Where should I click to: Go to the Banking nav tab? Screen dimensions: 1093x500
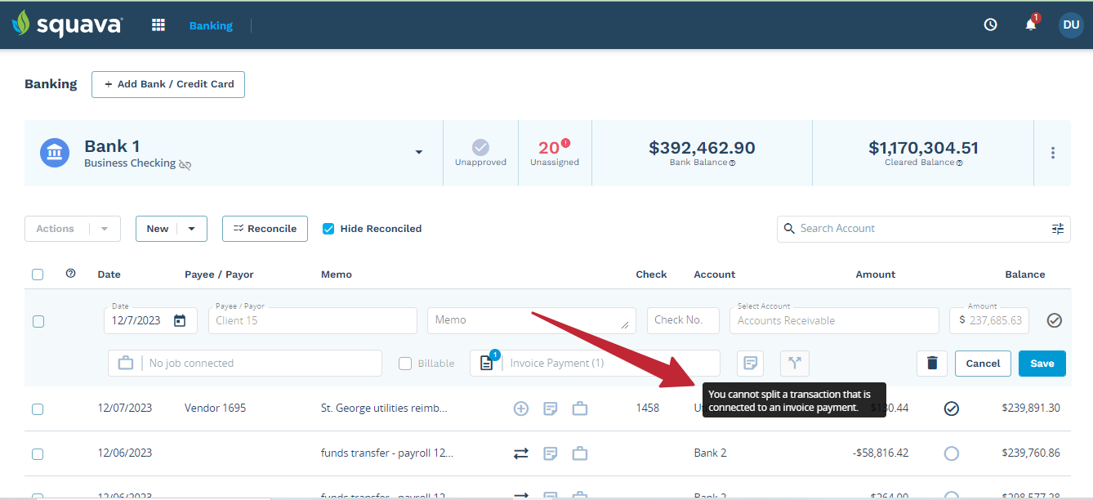pos(211,25)
